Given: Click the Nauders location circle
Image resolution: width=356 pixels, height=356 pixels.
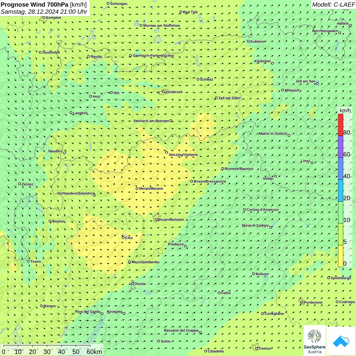Looking at the screenshot, I should (x=65, y=153).
